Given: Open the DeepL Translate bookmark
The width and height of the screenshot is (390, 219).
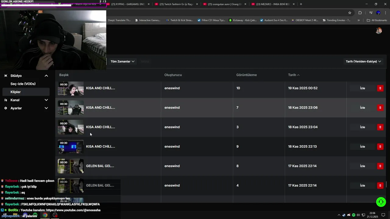Looking at the screenshot, I should 119,20.
